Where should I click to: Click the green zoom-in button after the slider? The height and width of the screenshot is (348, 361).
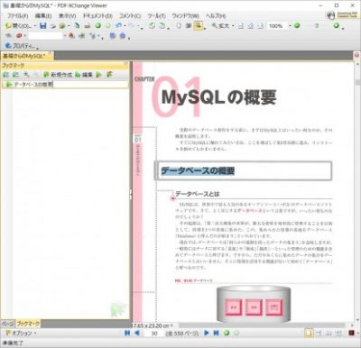(x=336, y=26)
